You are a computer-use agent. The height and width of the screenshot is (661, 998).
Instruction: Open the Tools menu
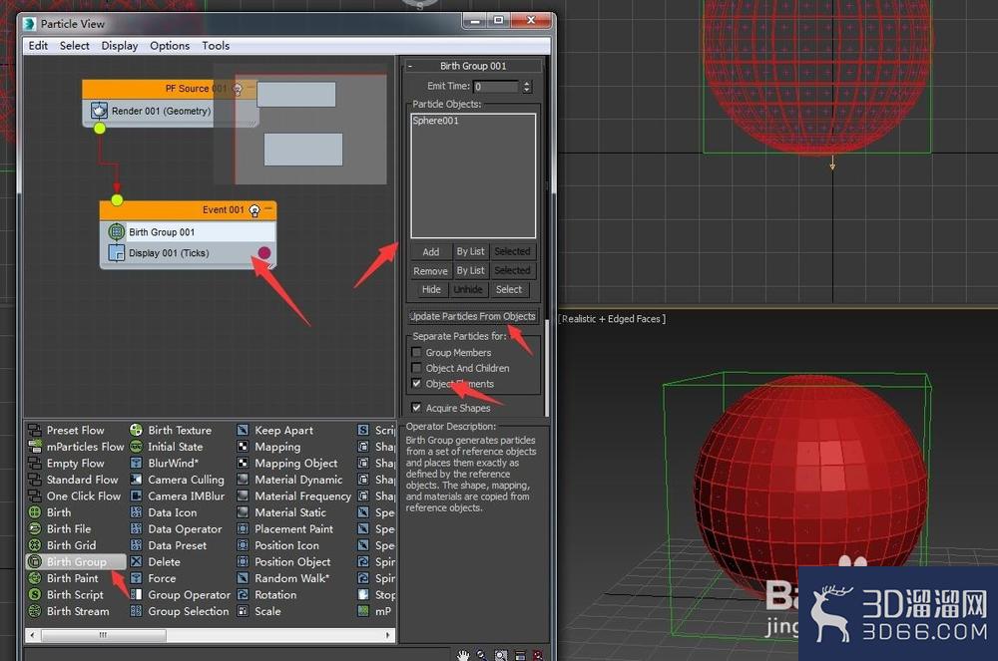216,45
